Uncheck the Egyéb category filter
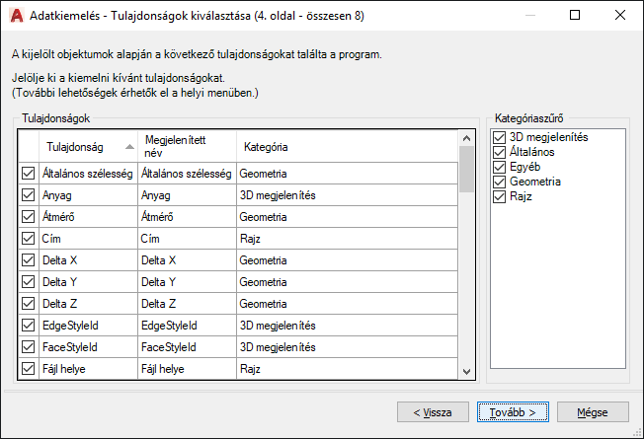This screenshot has height=439, width=644. (x=499, y=168)
